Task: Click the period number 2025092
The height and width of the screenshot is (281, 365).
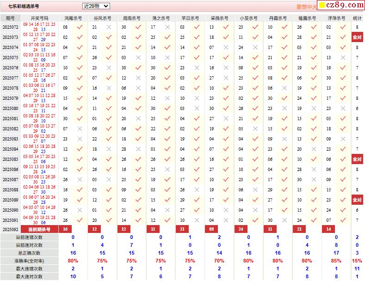Action: pyautogui.click(x=10, y=229)
